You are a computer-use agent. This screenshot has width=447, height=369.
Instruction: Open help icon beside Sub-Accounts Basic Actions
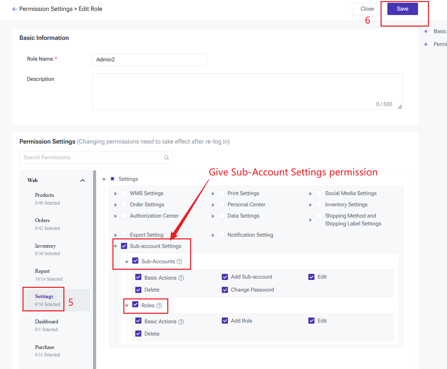pyautogui.click(x=181, y=278)
